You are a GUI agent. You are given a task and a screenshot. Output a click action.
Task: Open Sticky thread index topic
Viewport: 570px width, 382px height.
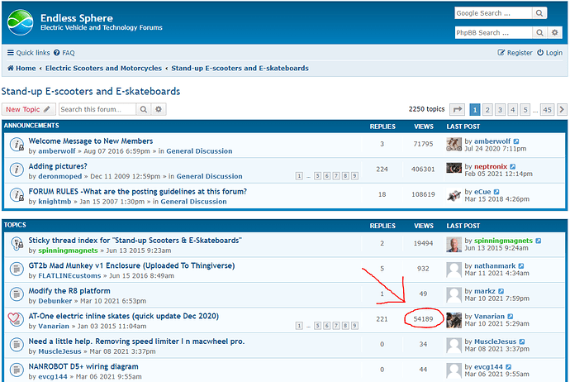(135, 240)
